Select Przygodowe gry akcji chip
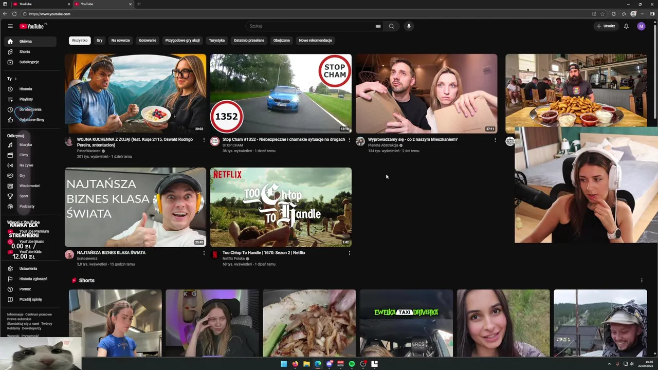 tap(182, 40)
